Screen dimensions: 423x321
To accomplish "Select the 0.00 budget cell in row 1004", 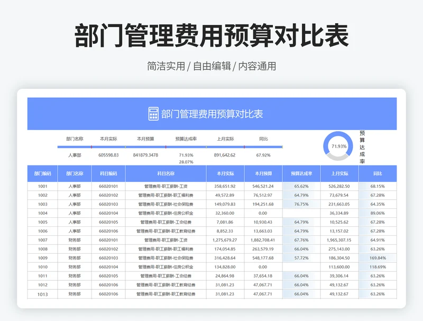I will tap(263, 213).
